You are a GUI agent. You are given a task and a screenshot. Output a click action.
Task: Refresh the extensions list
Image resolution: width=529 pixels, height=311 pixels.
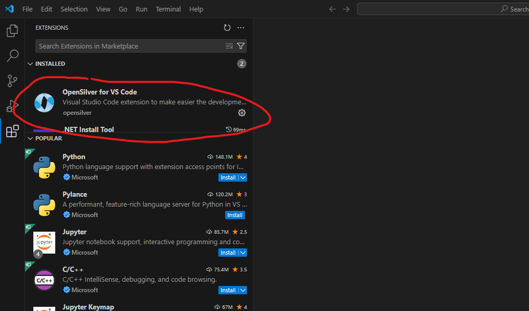pos(227,28)
